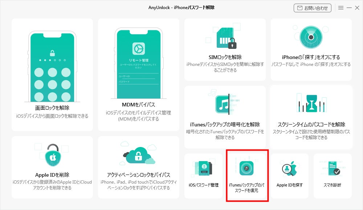363x210 pixels.
Task: Open the Apple IDを探す label
Action: click(x=290, y=185)
